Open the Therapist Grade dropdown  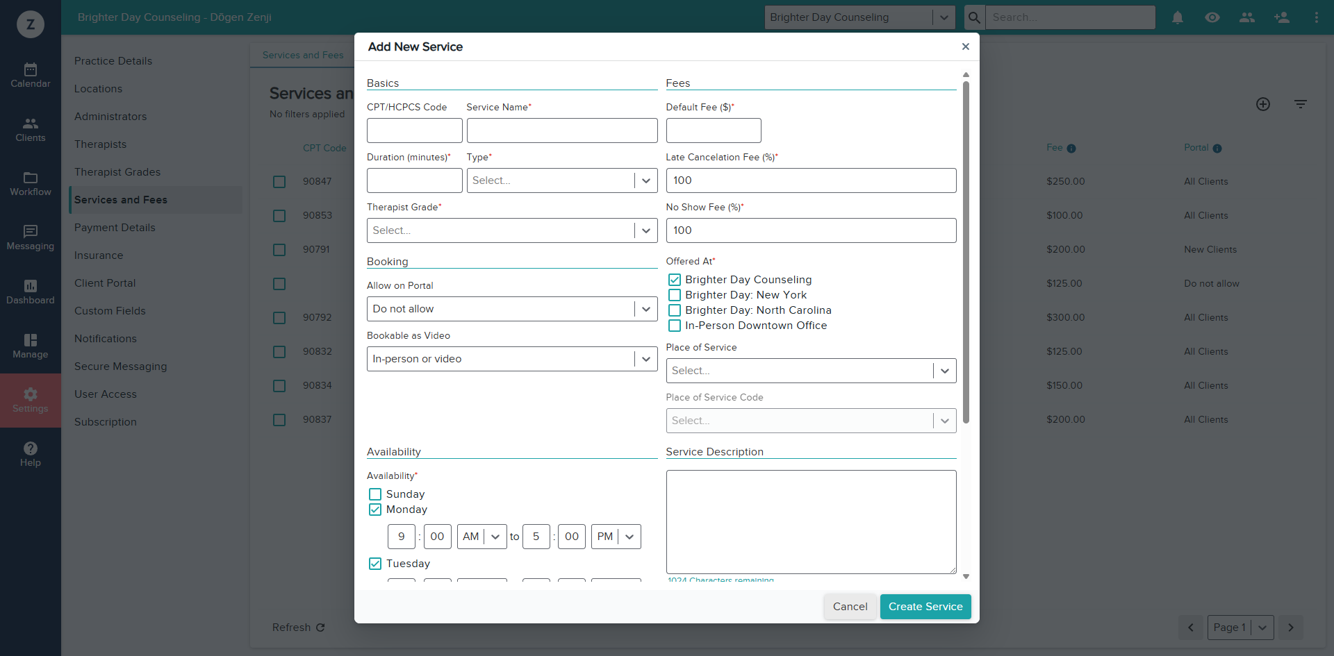click(x=512, y=230)
